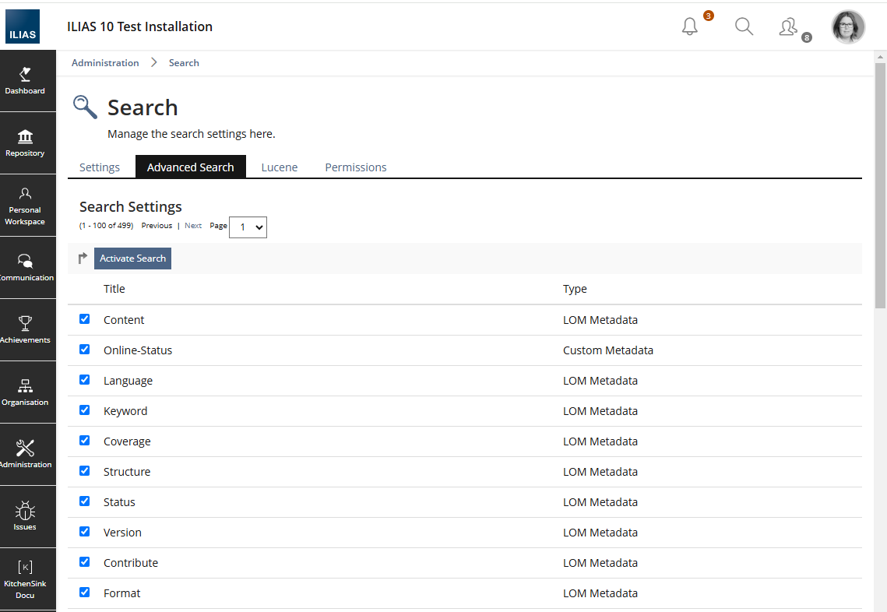Open Repository in the sidebar

point(26,143)
